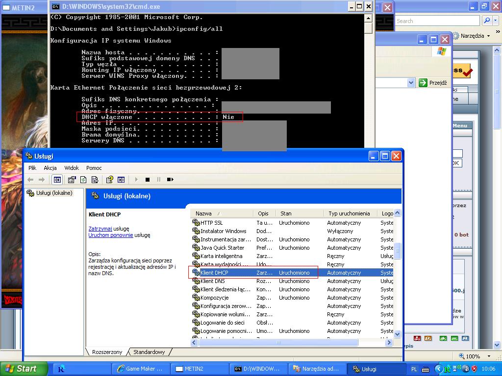The image size is (502, 376).
Task: Click the red exclamation icon in browser page
Action: tap(417, 338)
